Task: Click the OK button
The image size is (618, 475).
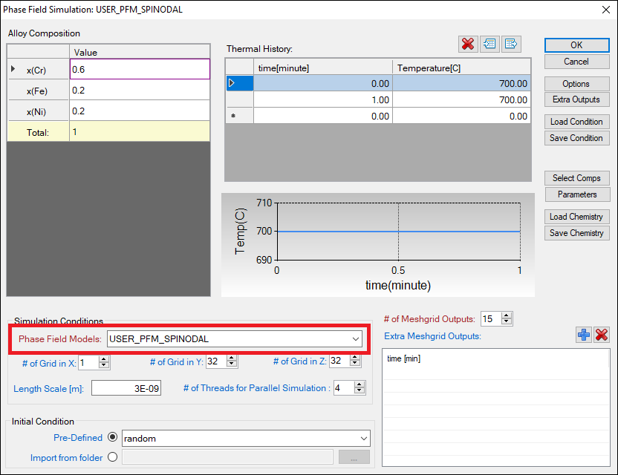Action: point(576,45)
